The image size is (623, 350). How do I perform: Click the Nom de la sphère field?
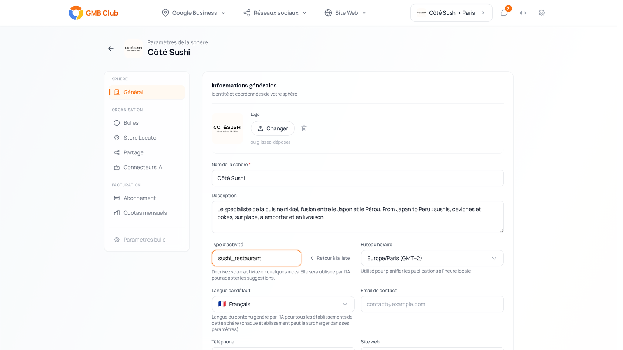(x=358, y=178)
